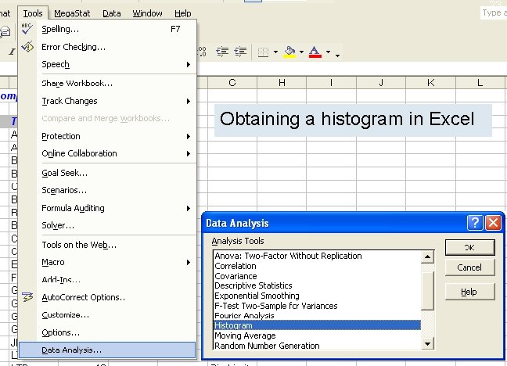Select Random Number Generation in list
Viewport: 507px width, 366px height.
(x=317, y=346)
